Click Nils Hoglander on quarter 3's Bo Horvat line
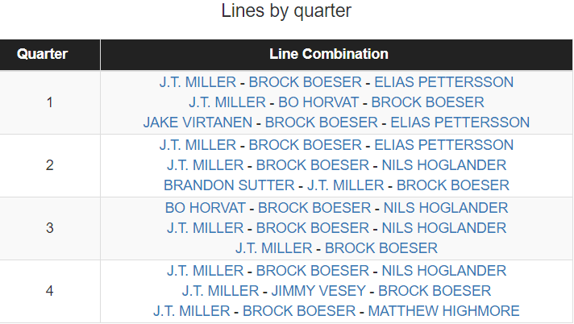 coord(446,207)
